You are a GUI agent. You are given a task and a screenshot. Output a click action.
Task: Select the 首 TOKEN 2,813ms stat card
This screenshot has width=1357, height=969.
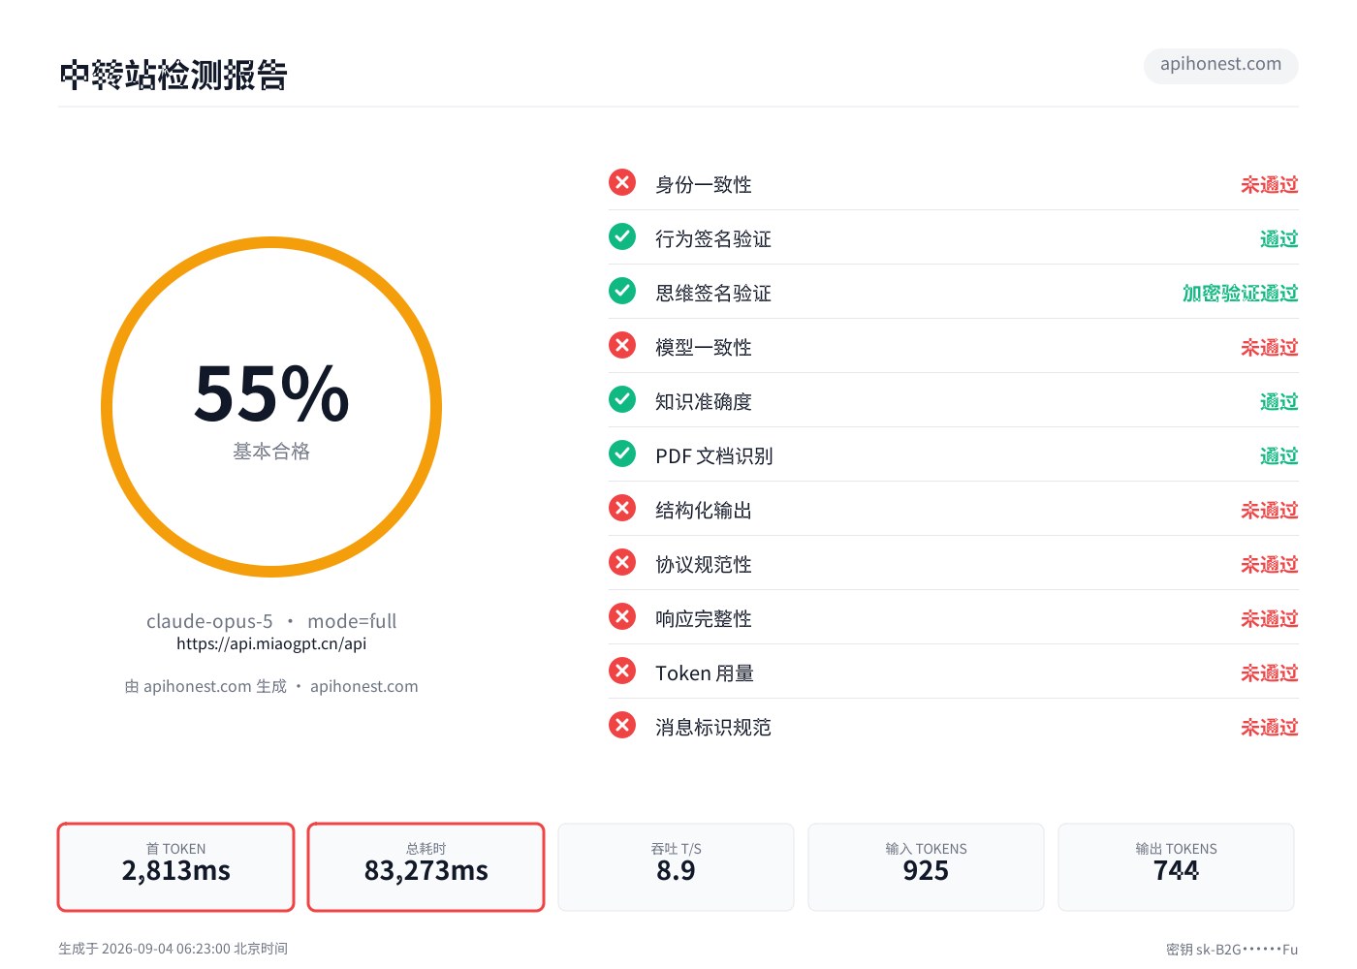[175, 867]
